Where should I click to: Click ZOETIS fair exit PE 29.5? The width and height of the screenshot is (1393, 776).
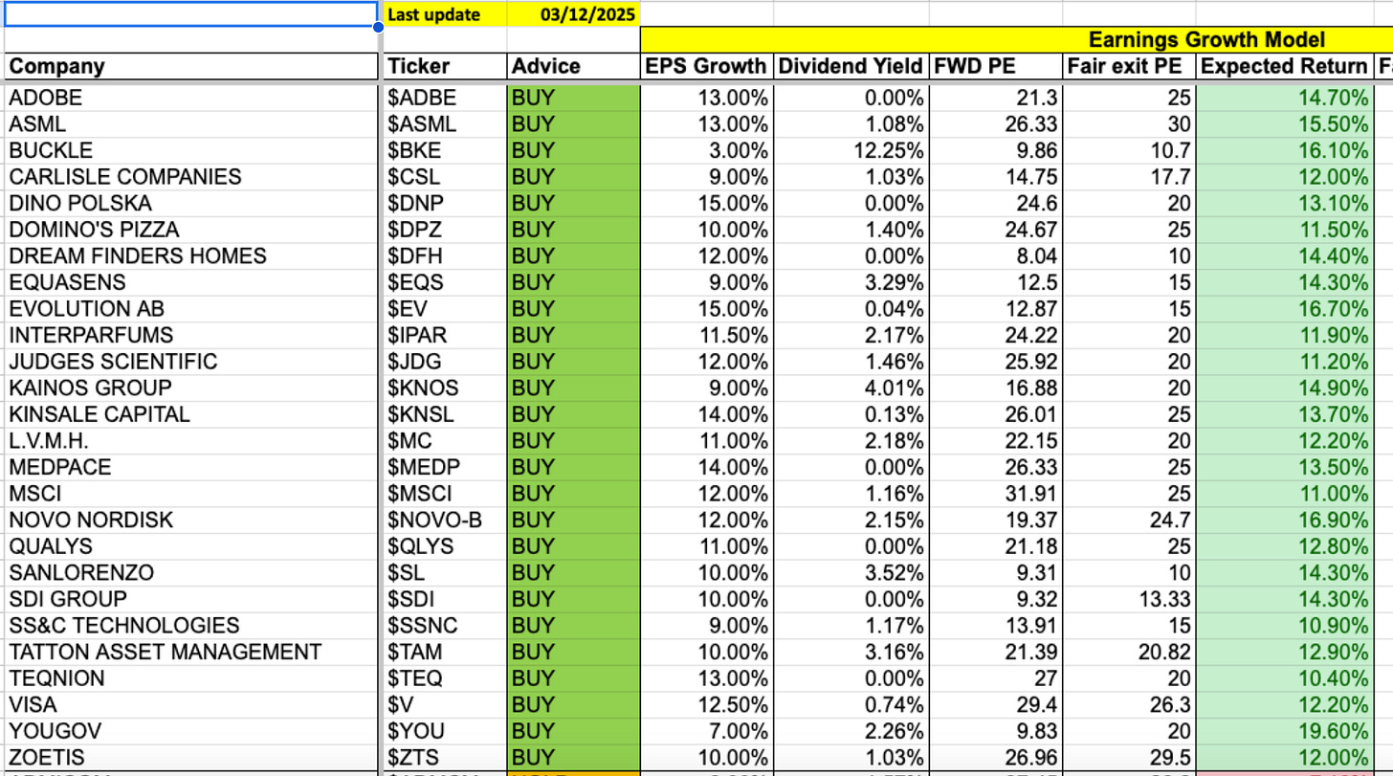pyautogui.click(x=1130, y=758)
